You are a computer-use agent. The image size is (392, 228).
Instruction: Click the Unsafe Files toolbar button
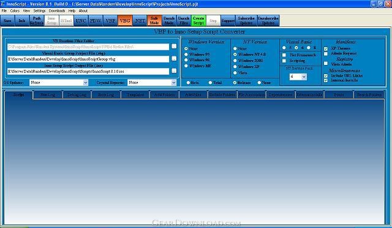click(184, 20)
